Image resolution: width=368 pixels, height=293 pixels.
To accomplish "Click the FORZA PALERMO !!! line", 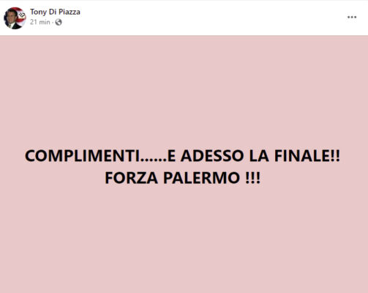I will click(x=183, y=178).
